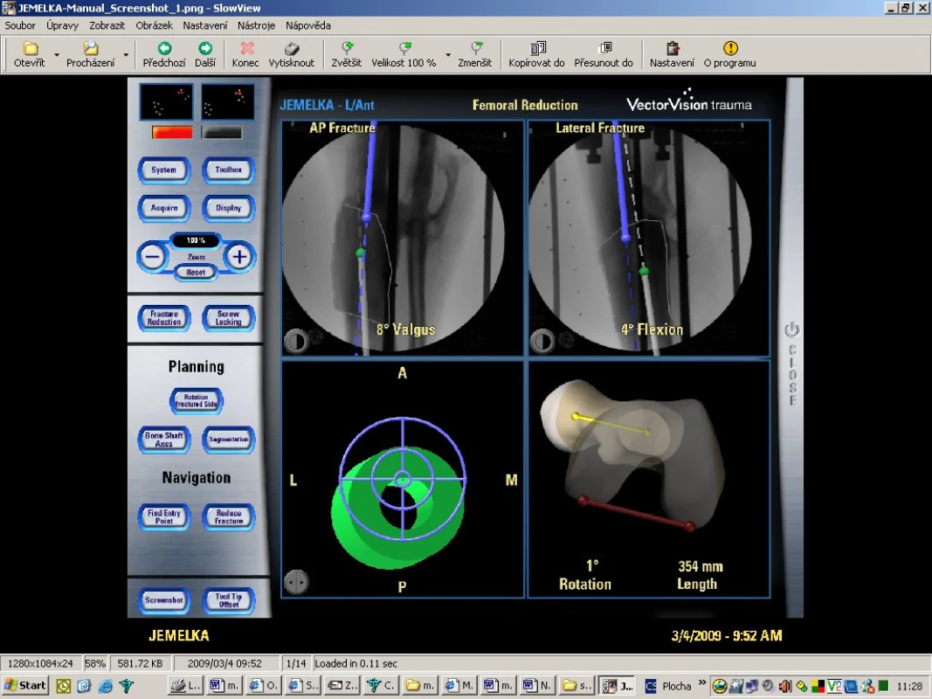Select the Fracture Reduction button
932x699 pixels.
(164, 318)
